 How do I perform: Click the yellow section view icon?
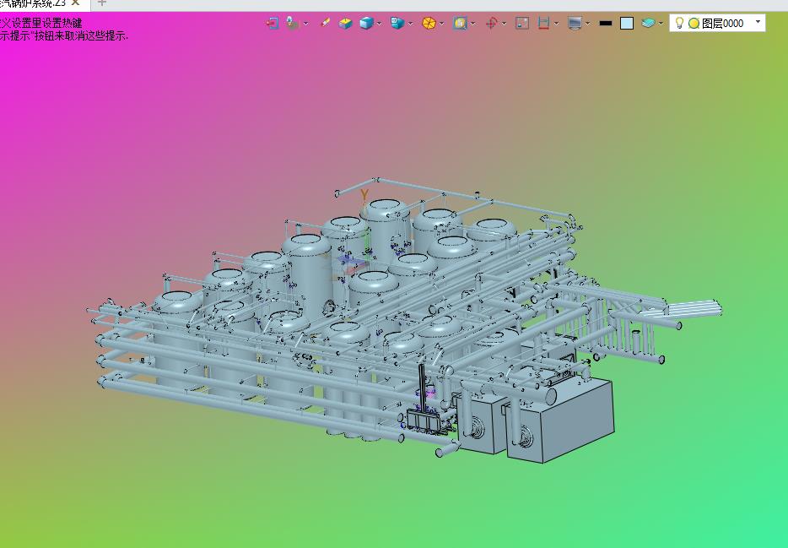(460, 23)
